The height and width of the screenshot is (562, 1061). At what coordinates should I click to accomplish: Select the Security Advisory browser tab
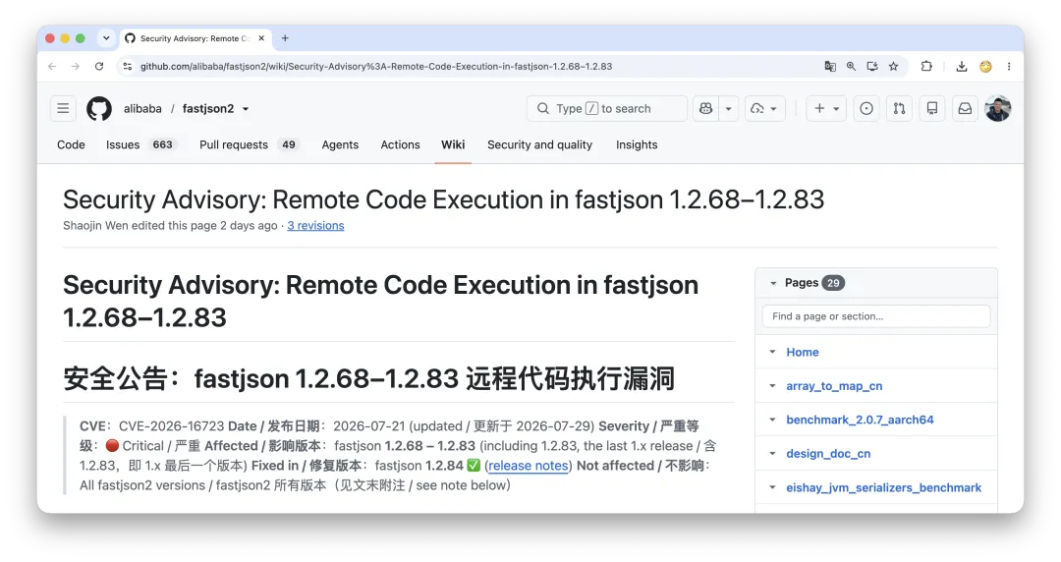pos(195,38)
